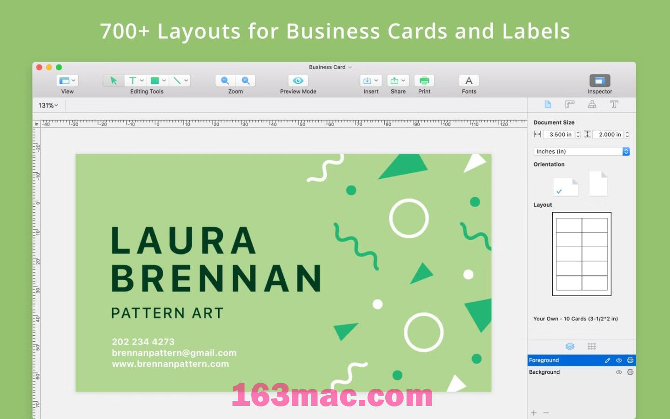Toggle Foreground layer printing

click(630, 360)
